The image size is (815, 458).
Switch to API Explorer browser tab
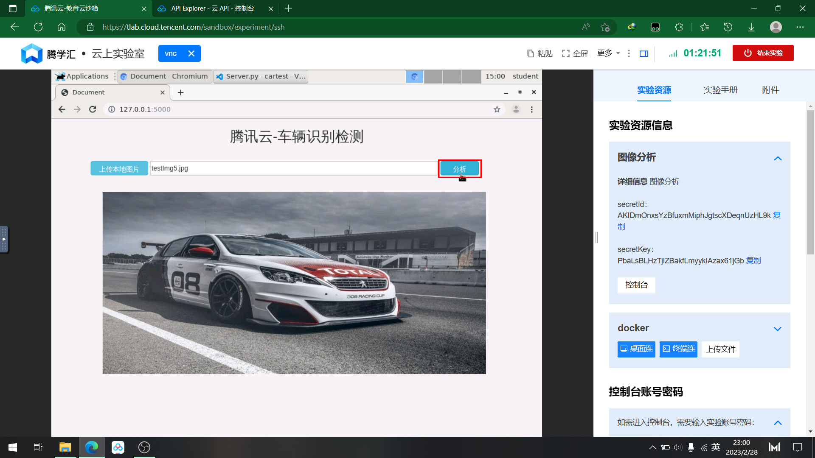[212, 8]
